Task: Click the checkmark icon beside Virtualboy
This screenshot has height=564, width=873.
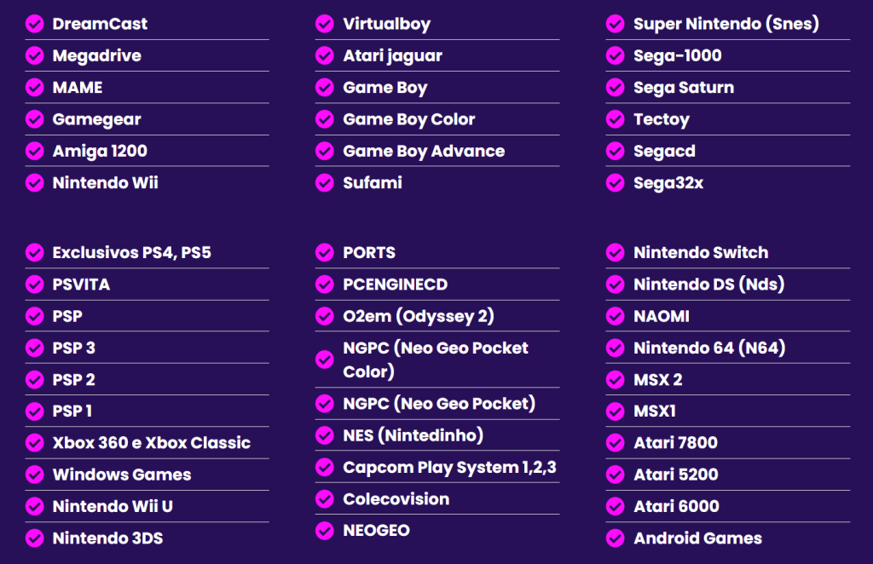Action: (x=325, y=24)
